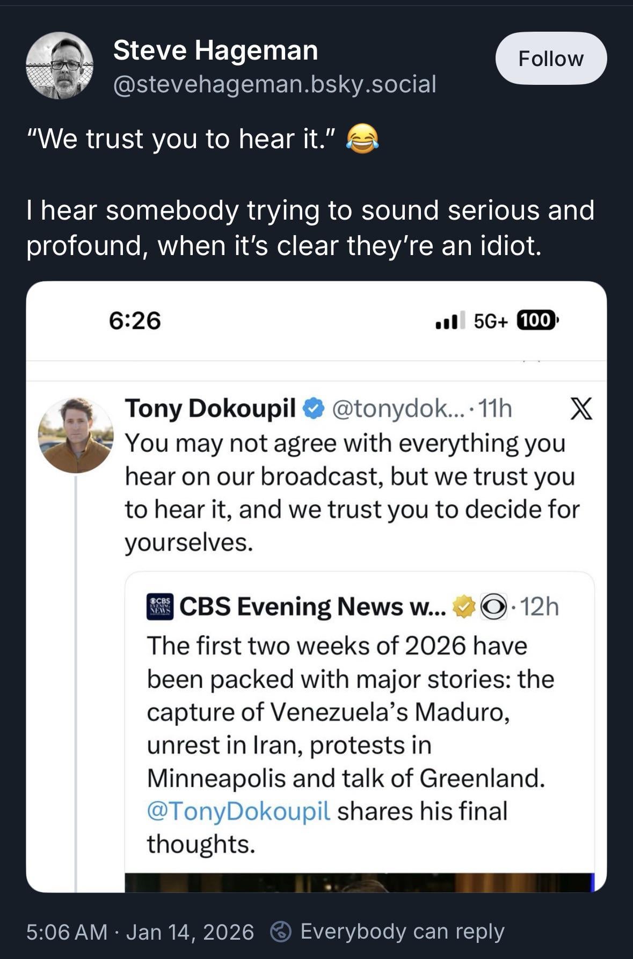Click the globe icon beside Everybody can reply
This screenshot has width=633, height=959.
(x=280, y=932)
